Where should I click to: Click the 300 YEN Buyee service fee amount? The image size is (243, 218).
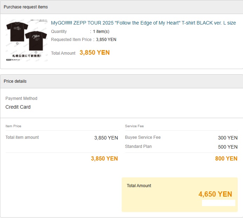coord(228,138)
